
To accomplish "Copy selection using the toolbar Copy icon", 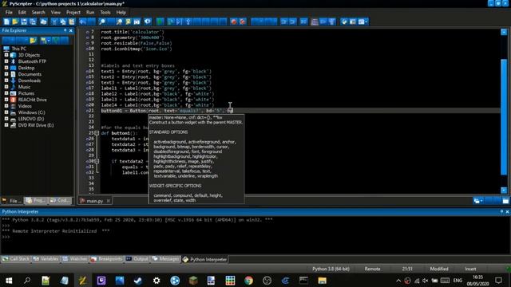I will click(63, 22).
